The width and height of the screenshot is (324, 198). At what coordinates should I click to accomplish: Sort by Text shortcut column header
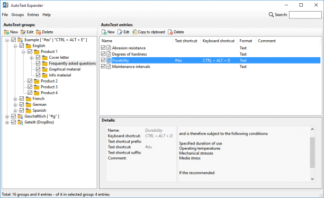coord(186,41)
